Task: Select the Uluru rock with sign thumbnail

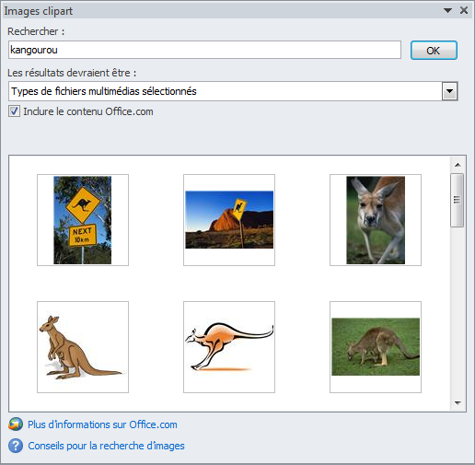Action: pos(229,220)
